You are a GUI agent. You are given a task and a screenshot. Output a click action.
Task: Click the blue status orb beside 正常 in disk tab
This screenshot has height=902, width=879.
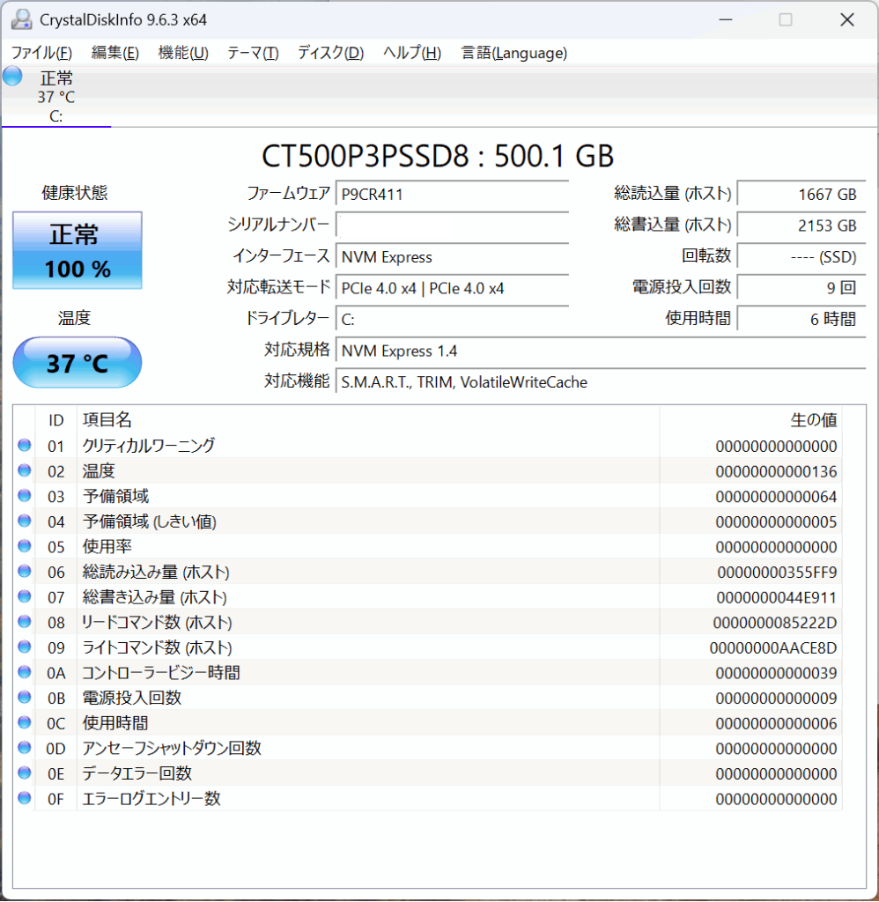point(12,76)
